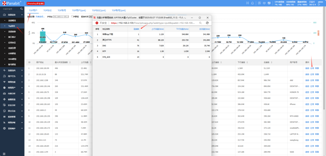This screenshot has height=156, width=326.
Task: Expand the 用户行为 menu chevron
Action: click(x=22, y=76)
